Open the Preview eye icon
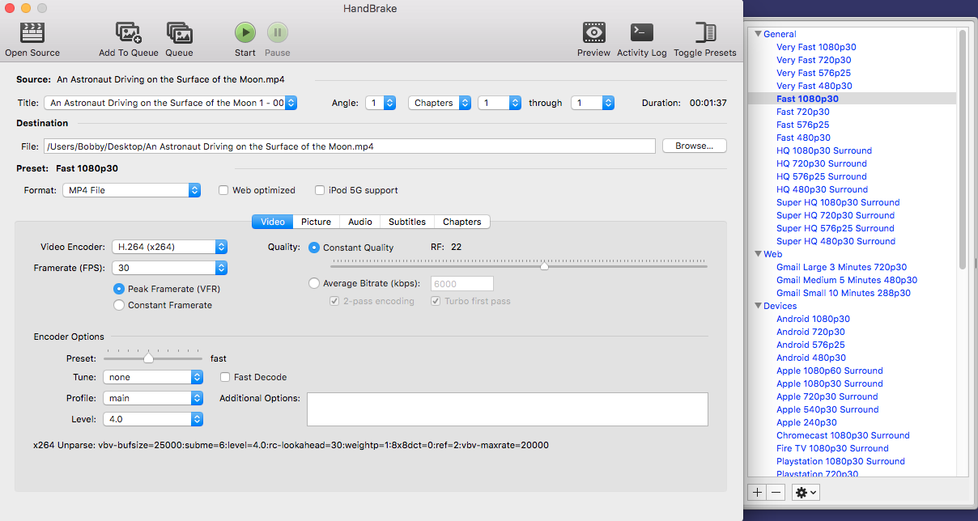 pyautogui.click(x=594, y=32)
